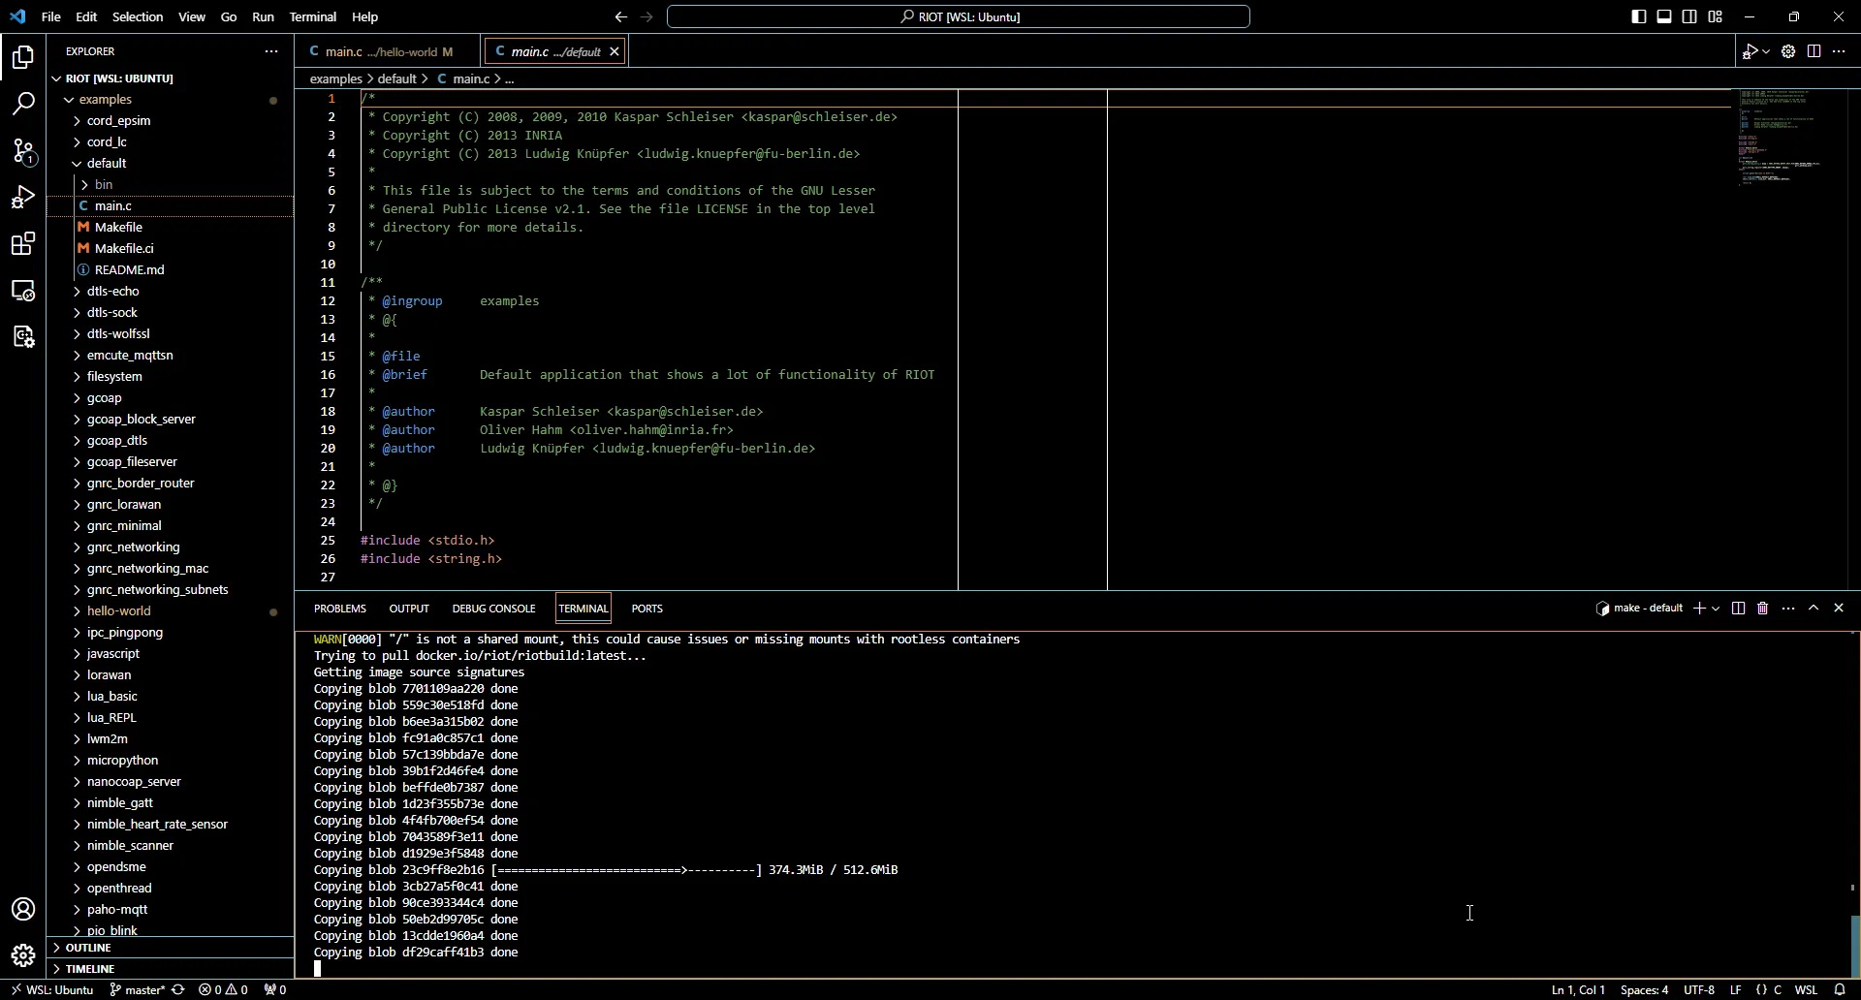Viewport: 1861px width, 1000px height.
Task: Kill the active terminal with trash icon
Action: pos(1762,609)
